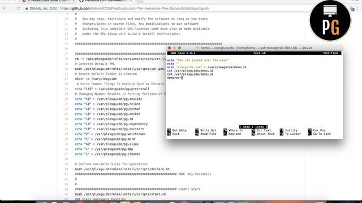Click the empty-string echo line in nano
Viewport: 362px width, 203px height.
click(x=173, y=64)
